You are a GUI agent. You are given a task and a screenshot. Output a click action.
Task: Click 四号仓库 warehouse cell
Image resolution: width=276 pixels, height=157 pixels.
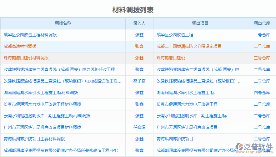click(262, 93)
